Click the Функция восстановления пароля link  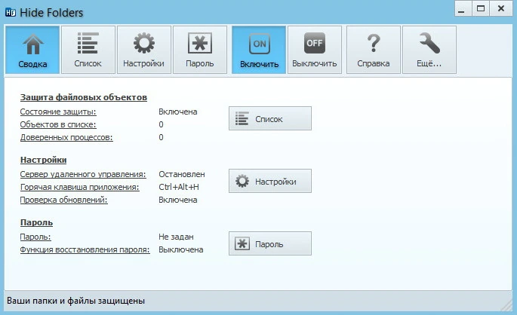point(85,250)
